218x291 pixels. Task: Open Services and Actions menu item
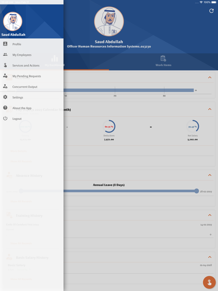pyautogui.click(x=32, y=65)
